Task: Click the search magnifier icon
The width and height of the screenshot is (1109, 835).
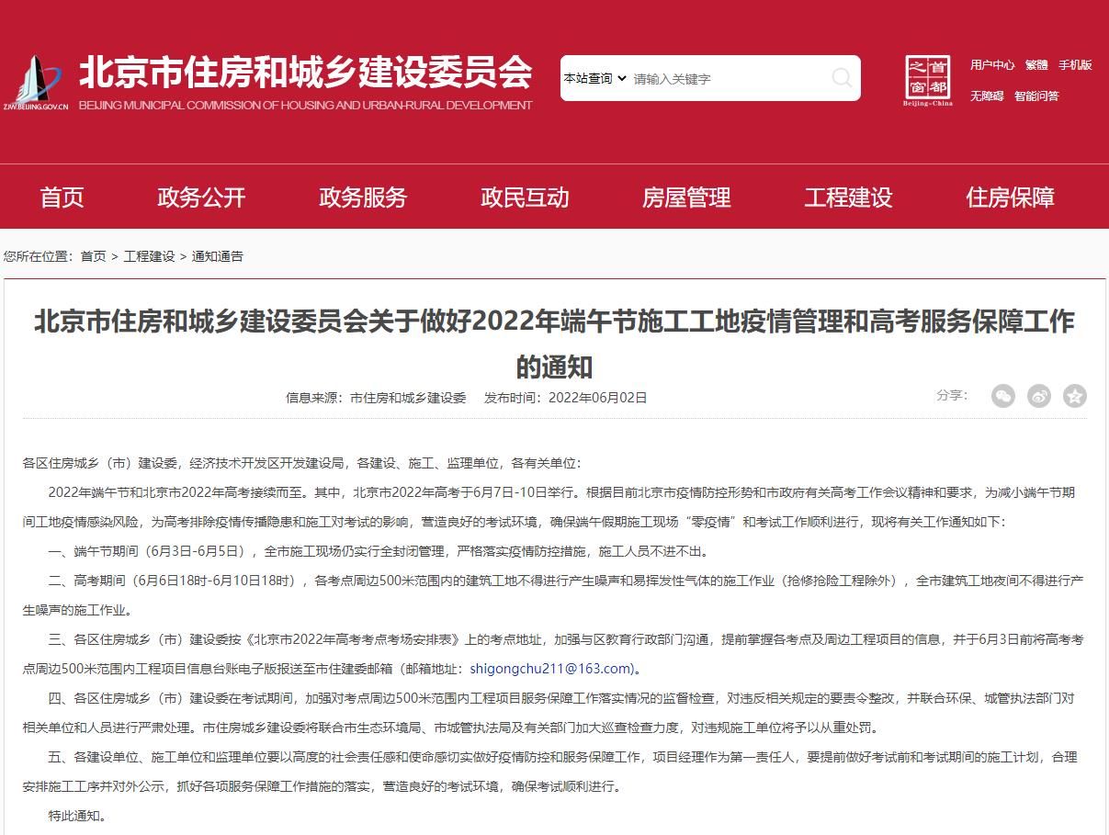Action: pyautogui.click(x=841, y=78)
